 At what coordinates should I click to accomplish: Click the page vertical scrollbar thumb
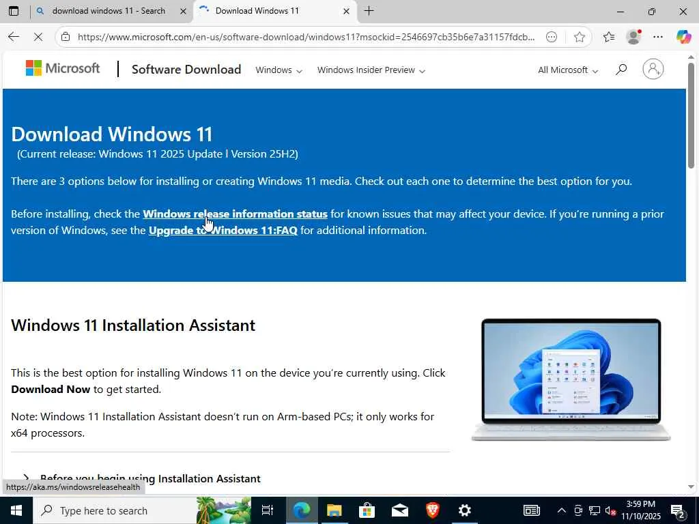(x=691, y=115)
